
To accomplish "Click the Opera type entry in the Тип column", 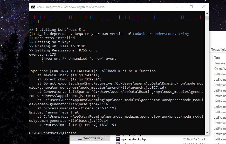I will coord(220,69).
